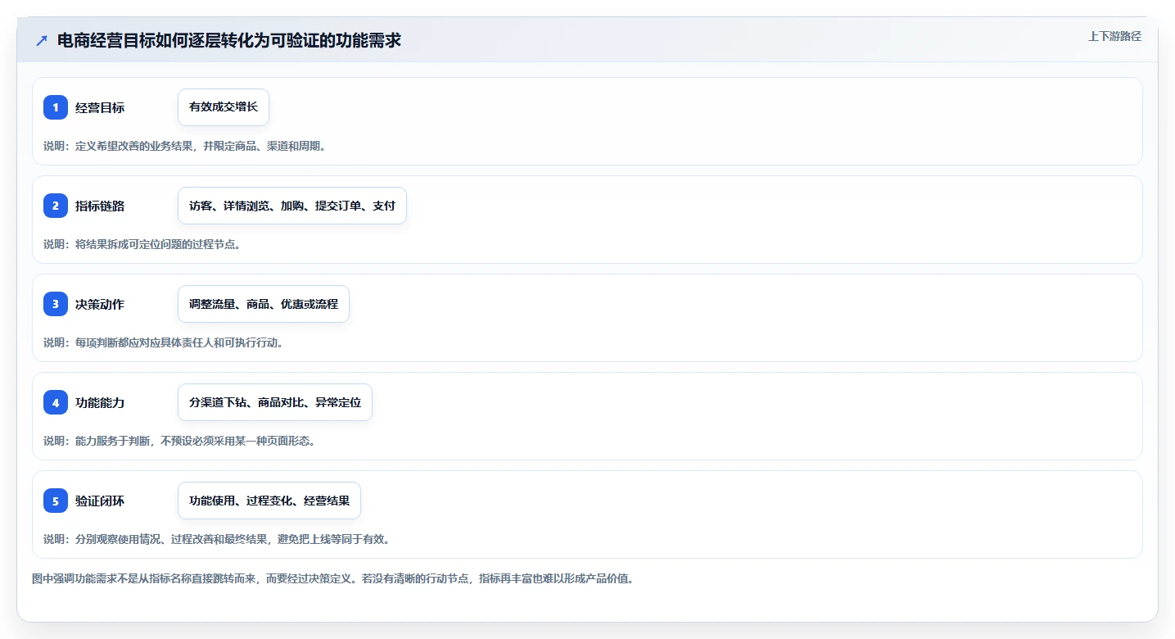Viewport: 1175px width, 639px height.
Task: Click the 经营目标 heading
Action: tap(100, 107)
